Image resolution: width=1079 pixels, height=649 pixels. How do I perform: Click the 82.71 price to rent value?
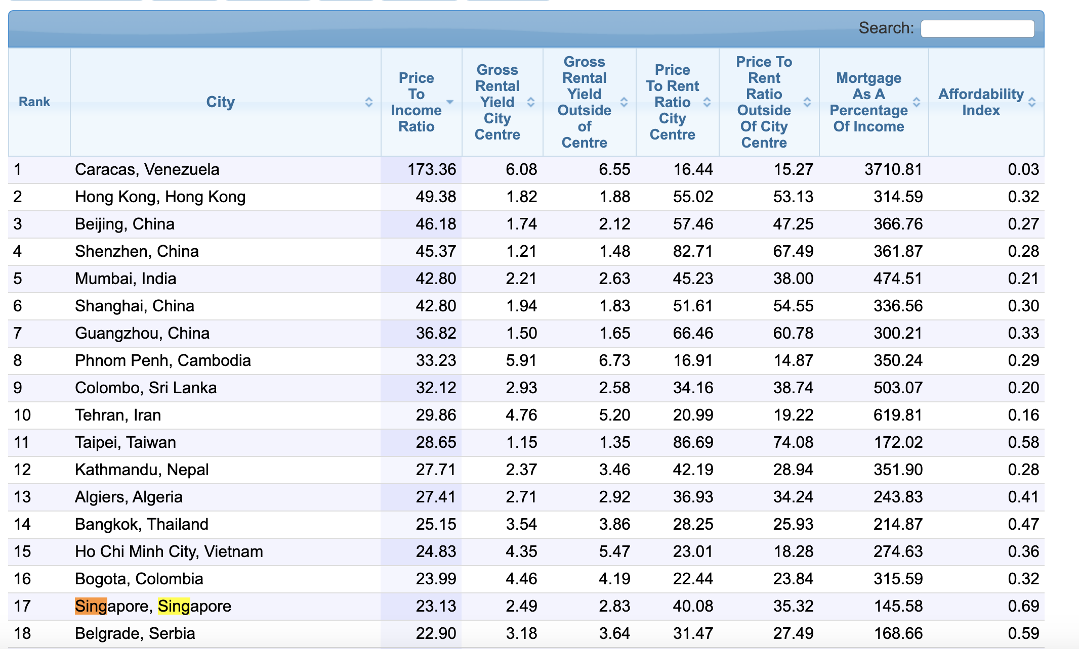(x=693, y=251)
